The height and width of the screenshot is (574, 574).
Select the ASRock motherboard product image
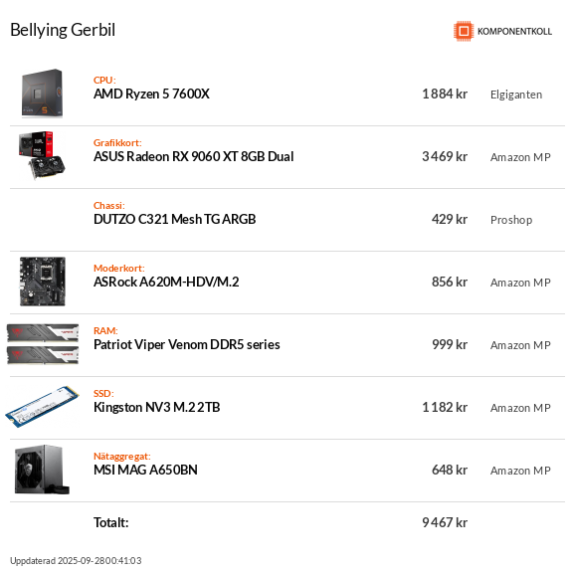click(43, 282)
